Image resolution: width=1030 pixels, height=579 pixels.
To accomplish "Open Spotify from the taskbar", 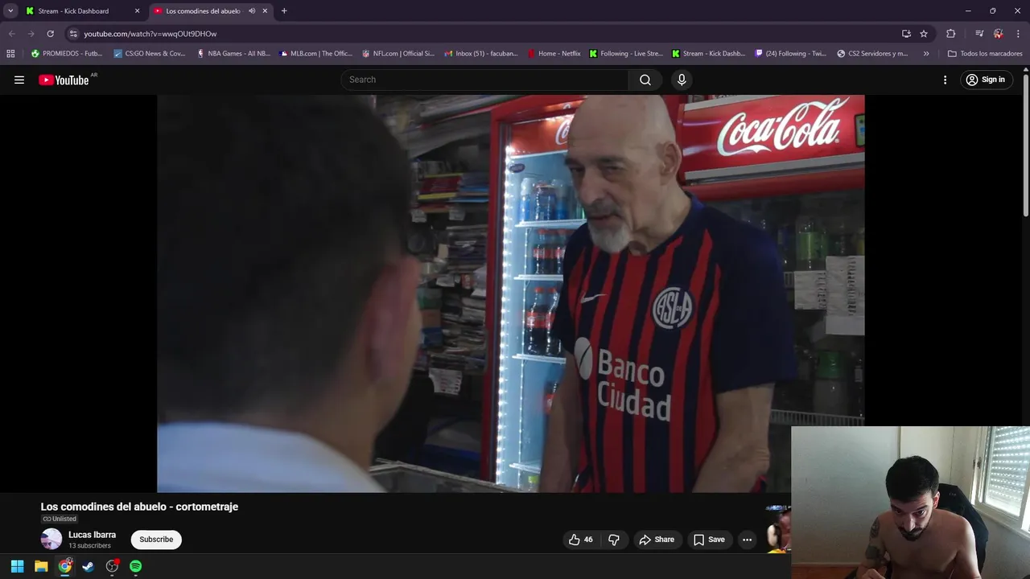I will pyautogui.click(x=136, y=566).
